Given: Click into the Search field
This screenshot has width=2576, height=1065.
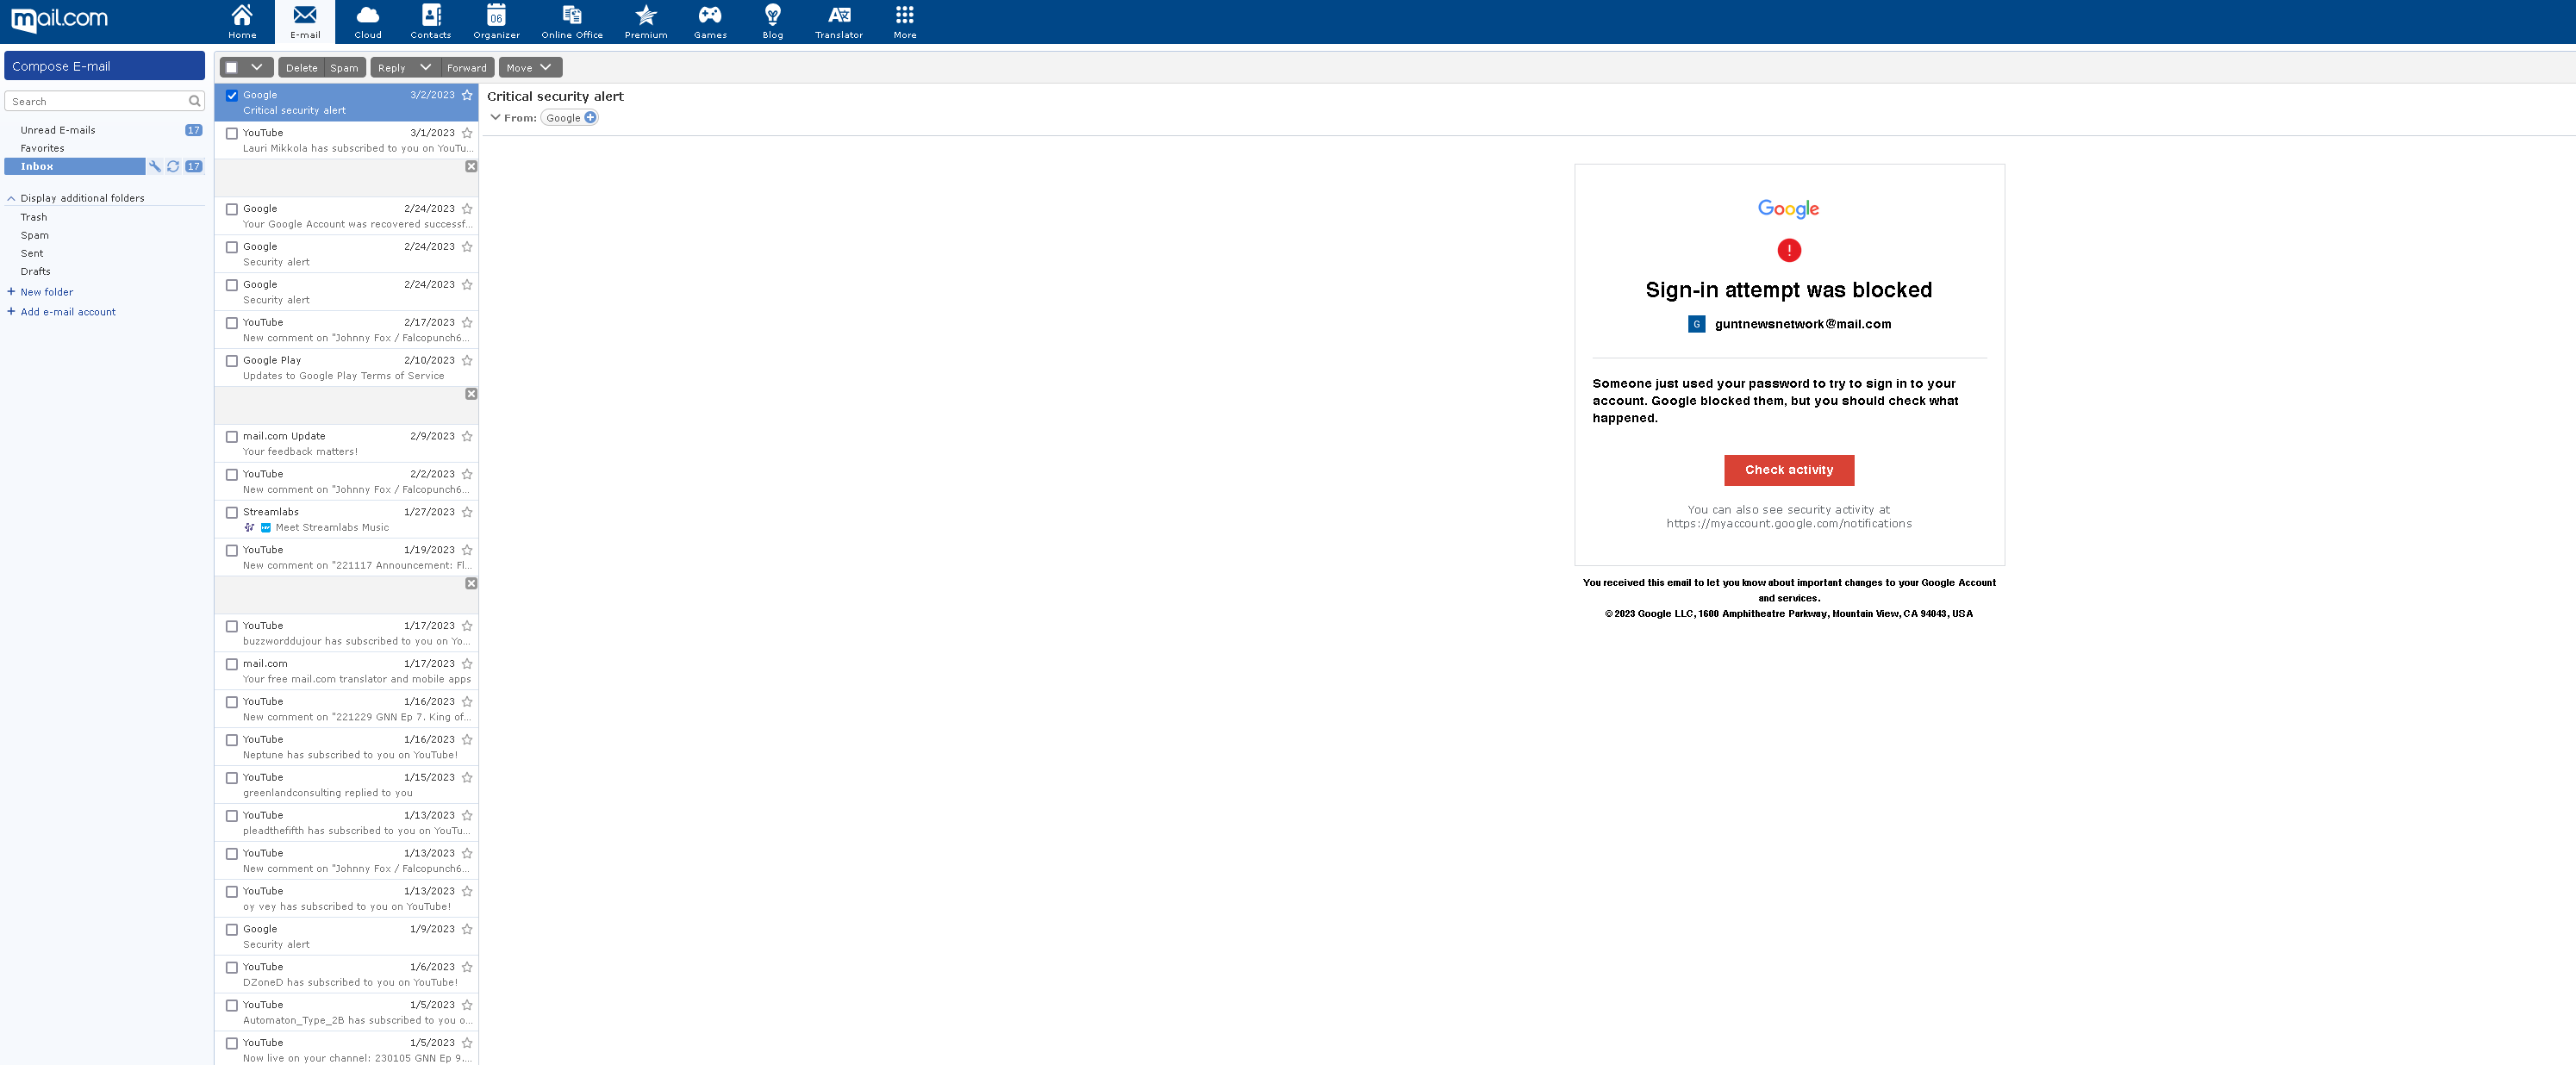Looking at the screenshot, I should (96, 101).
